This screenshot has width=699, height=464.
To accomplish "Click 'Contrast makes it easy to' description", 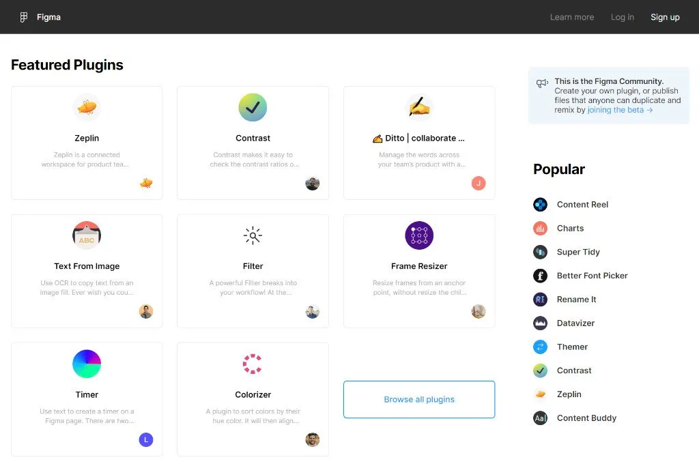I will coord(254,160).
